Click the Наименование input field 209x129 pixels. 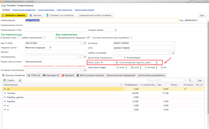coord(102,20)
